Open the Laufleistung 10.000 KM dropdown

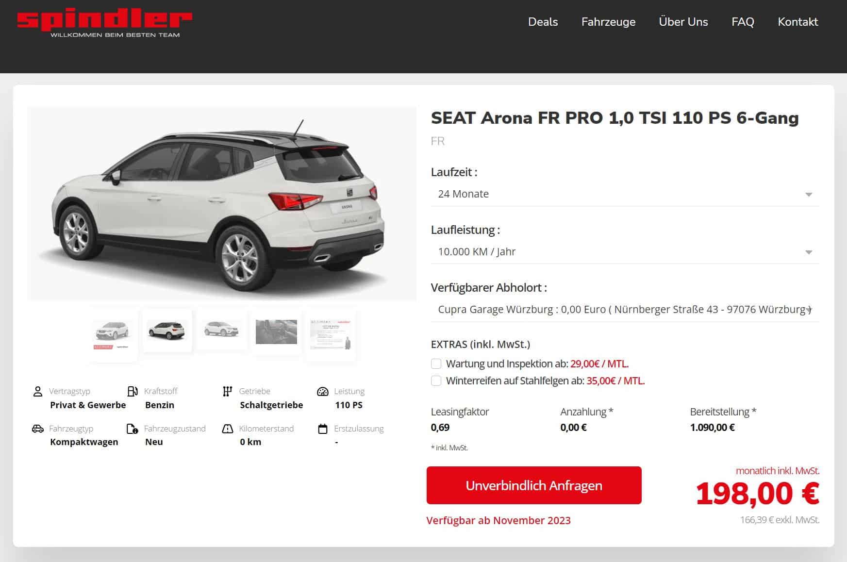pyautogui.click(x=625, y=252)
